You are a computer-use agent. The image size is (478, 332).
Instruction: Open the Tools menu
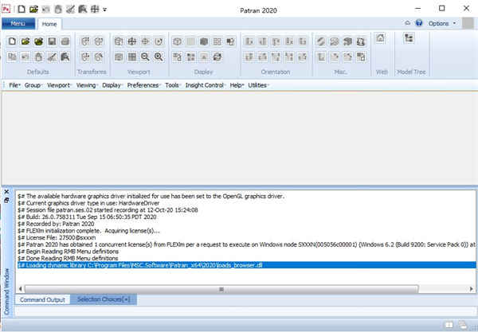coord(173,85)
